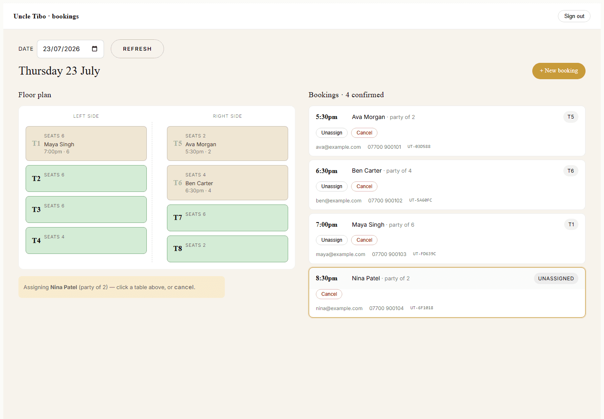Unassign Ava Morgan's 5:30pm booking

pyautogui.click(x=332, y=133)
